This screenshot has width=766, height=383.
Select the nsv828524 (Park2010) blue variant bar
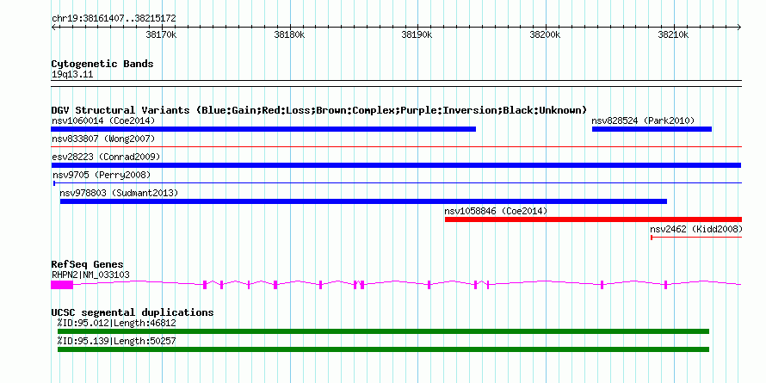[x=652, y=129]
